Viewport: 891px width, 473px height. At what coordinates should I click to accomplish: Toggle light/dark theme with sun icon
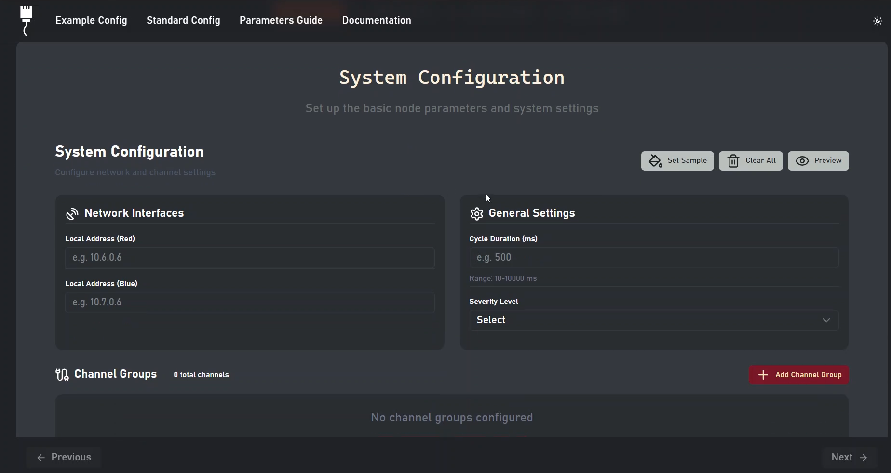coord(877,21)
